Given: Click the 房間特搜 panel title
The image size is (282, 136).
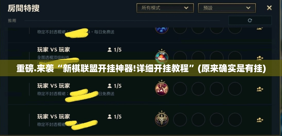Looking at the screenshot, I should click(x=23, y=8).
